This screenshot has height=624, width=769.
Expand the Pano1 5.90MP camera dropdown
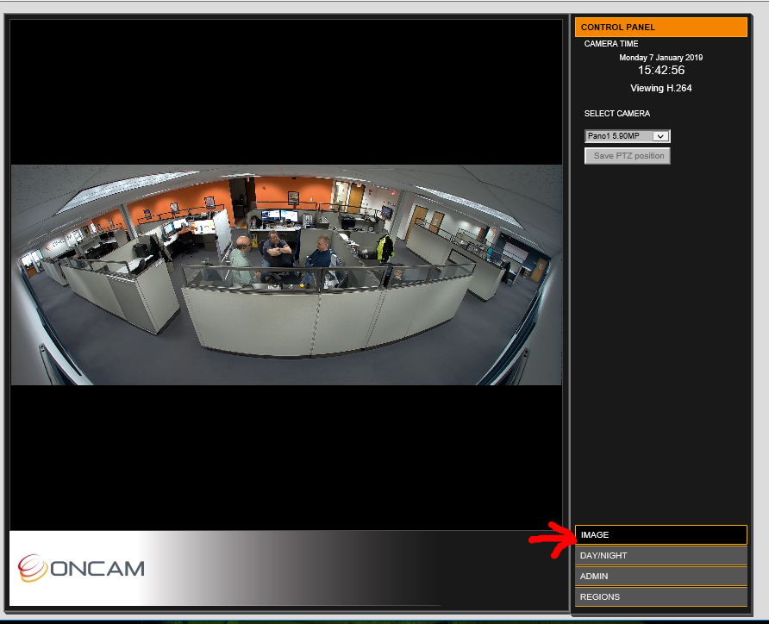pyautogui.click(x=628, y=136)
